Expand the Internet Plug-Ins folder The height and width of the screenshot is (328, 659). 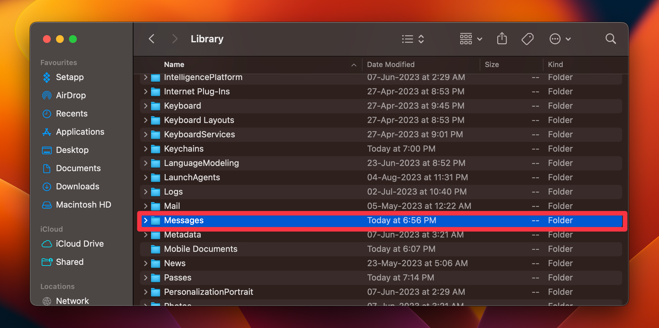pos(145,91)
